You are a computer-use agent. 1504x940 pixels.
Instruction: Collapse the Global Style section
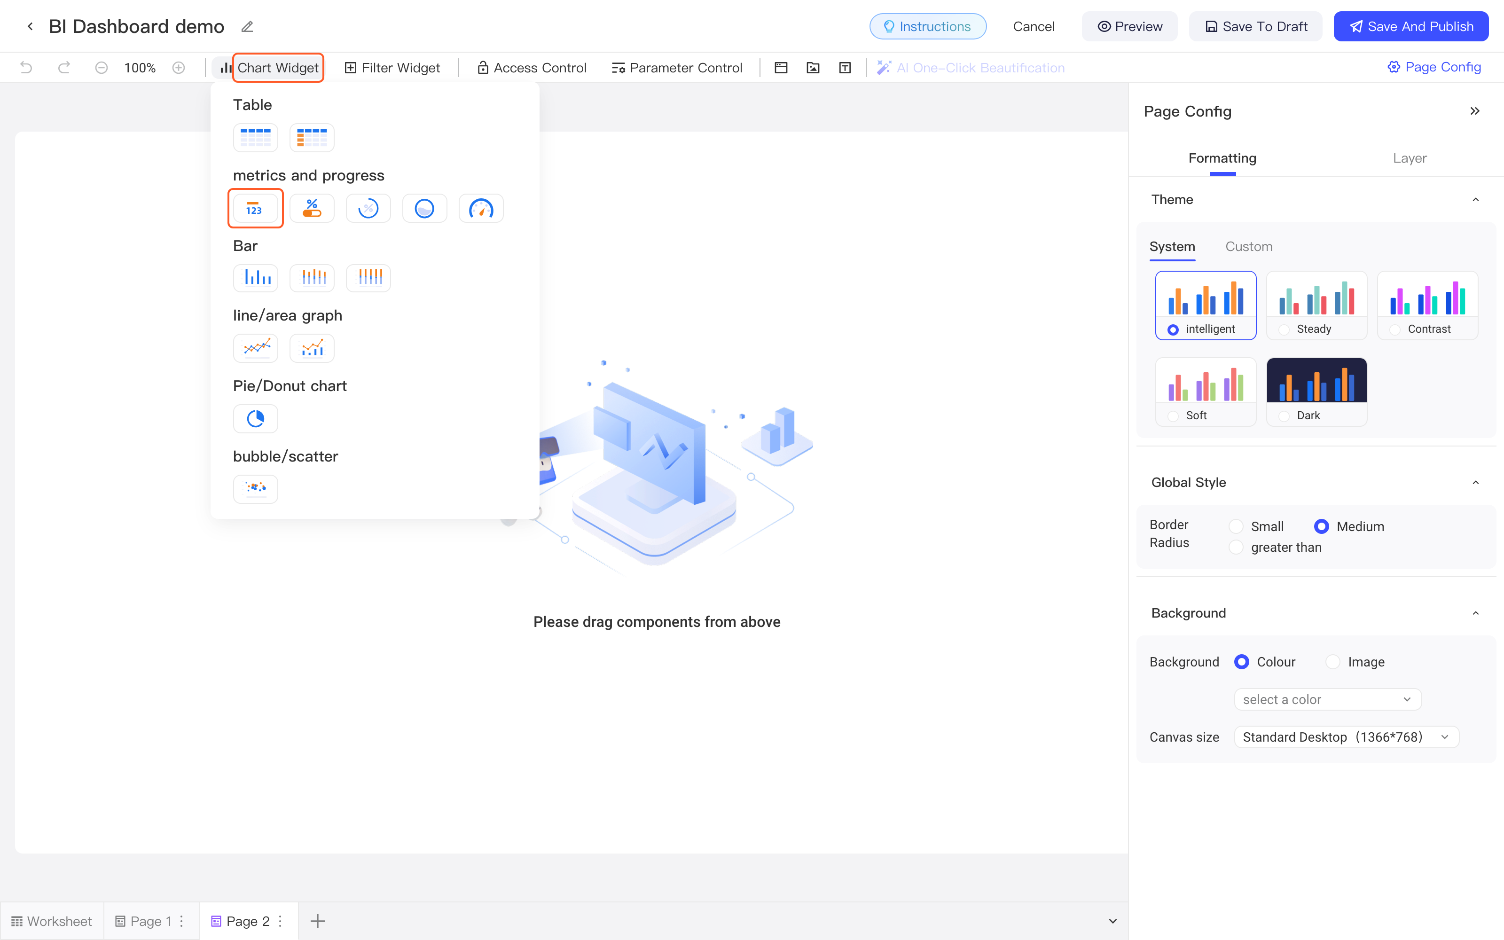point(1475,482)
